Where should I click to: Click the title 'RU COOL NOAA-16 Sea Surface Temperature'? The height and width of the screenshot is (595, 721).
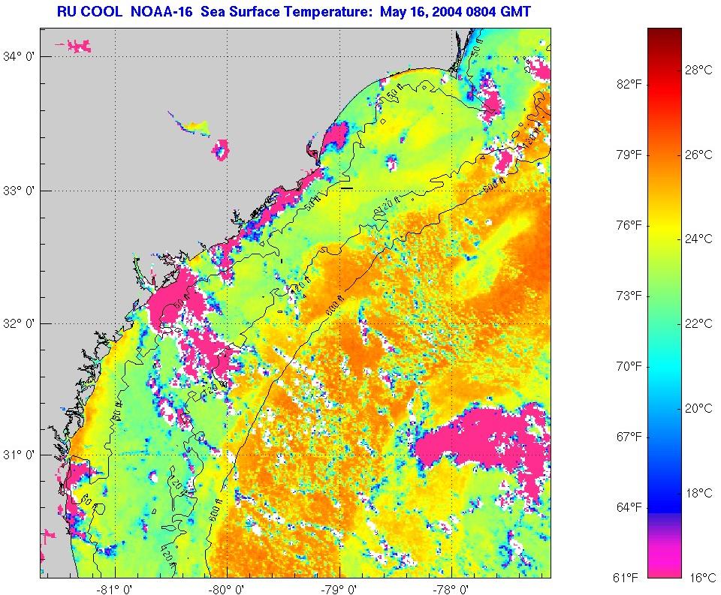(x=216, y=11)
